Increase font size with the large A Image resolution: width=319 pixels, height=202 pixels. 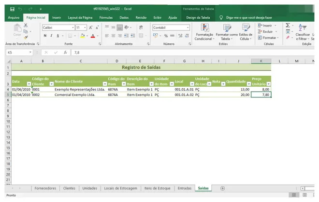point(91,27)
